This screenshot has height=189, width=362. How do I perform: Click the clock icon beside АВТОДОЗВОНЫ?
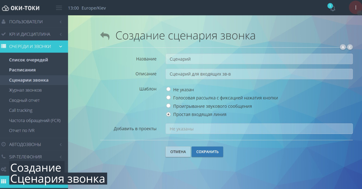(4, 144)
